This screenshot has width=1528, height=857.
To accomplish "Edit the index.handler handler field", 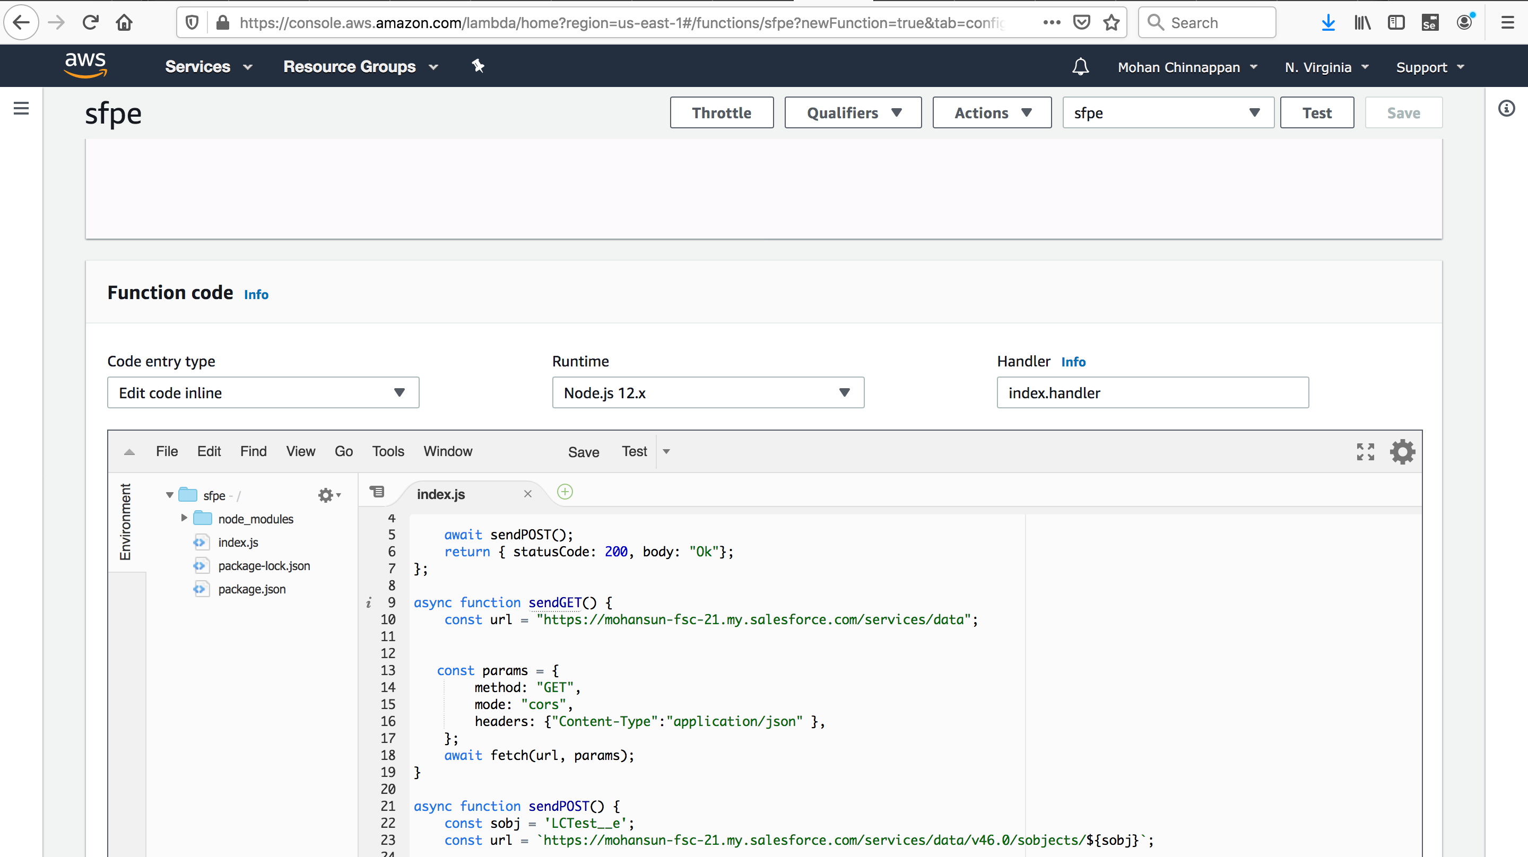I will coord(1152,392).
